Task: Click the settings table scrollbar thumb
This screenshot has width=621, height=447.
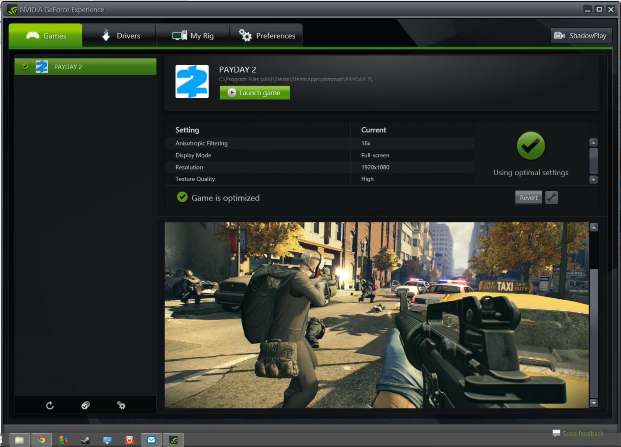Action: (594, 161)
